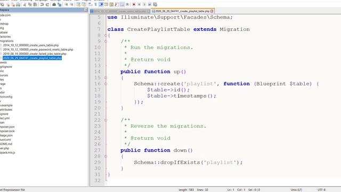Click the Zoom Out toolbar icon

71,4
